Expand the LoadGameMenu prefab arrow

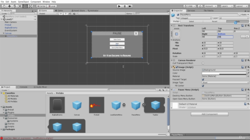point(124,105)
